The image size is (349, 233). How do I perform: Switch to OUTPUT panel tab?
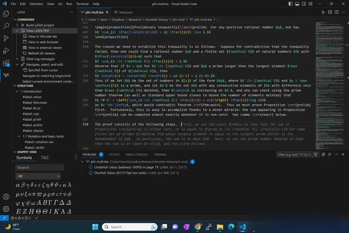pos(114,154)
